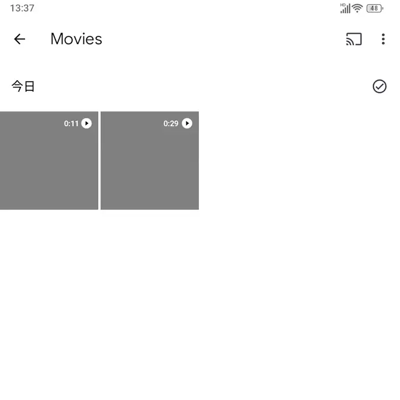Tap the battery 48 indicator
The height and width of the screenshot is (400, 400).
(375, 8)
